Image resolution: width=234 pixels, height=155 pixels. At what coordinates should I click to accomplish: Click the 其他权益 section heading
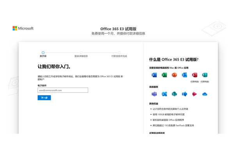154,104
